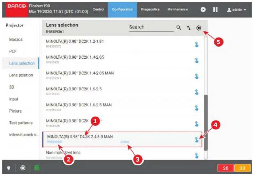This screenshot has height=174, width=253.
Task: Activate MINOLTA DC2K 1.2-1.81 lens icon
Action: pyautogui.click(x=197, y=44)
